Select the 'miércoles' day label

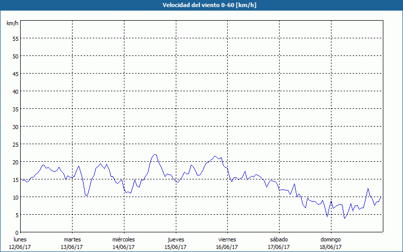click(x=123, y=239)
